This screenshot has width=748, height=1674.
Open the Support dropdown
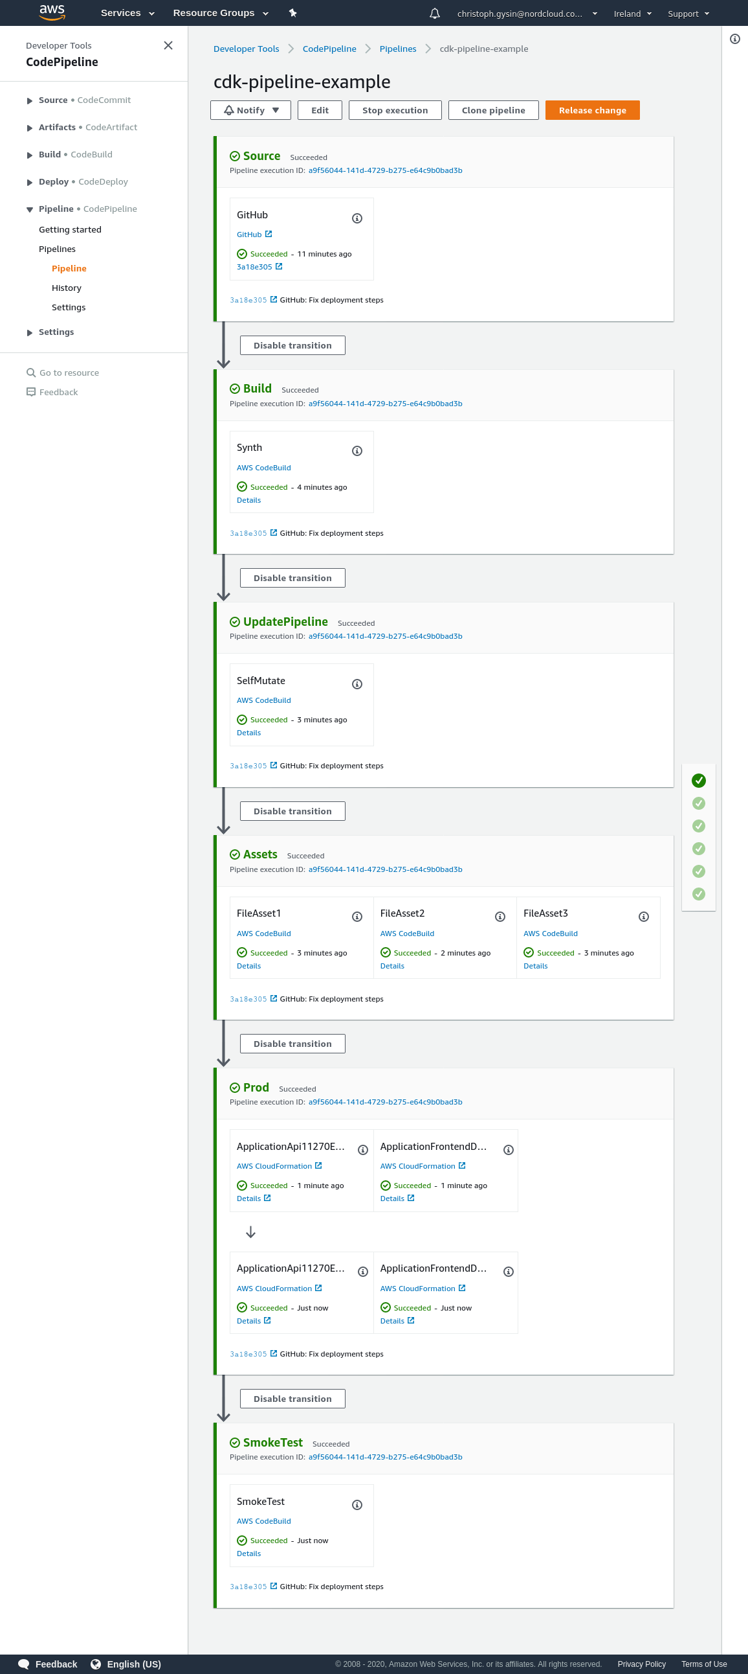coord(688,14)
